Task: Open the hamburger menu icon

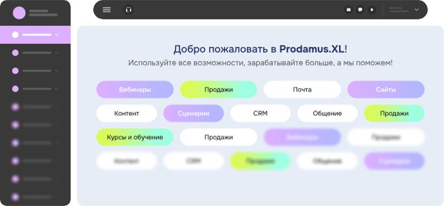Action: [x=107, y=10]
